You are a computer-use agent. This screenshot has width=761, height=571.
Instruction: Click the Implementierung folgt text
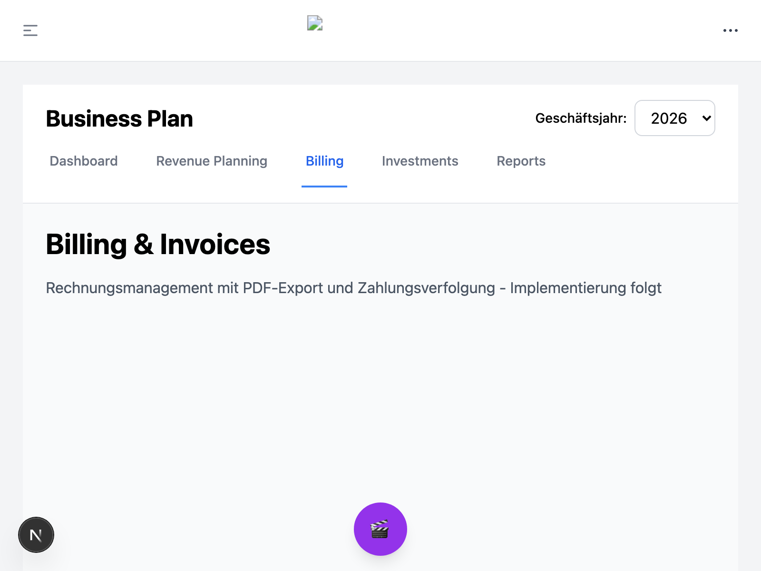pos(585,288)
